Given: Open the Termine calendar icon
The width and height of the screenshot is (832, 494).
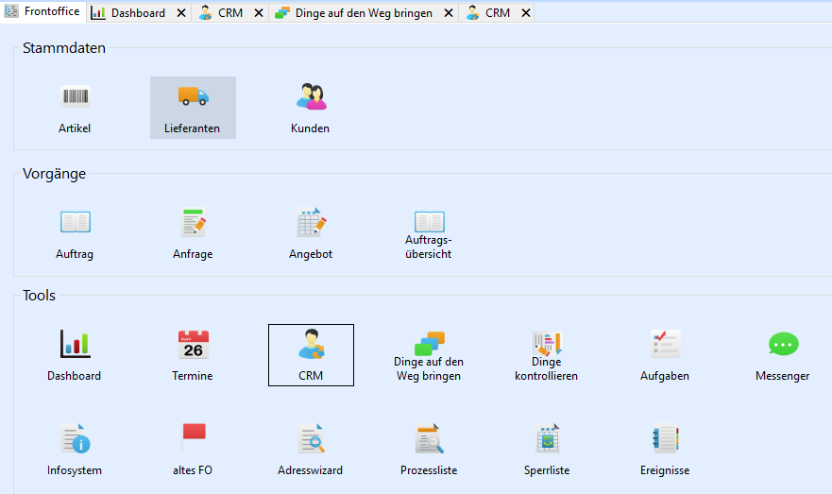Looking at the screenshot, I should (193, 346).
